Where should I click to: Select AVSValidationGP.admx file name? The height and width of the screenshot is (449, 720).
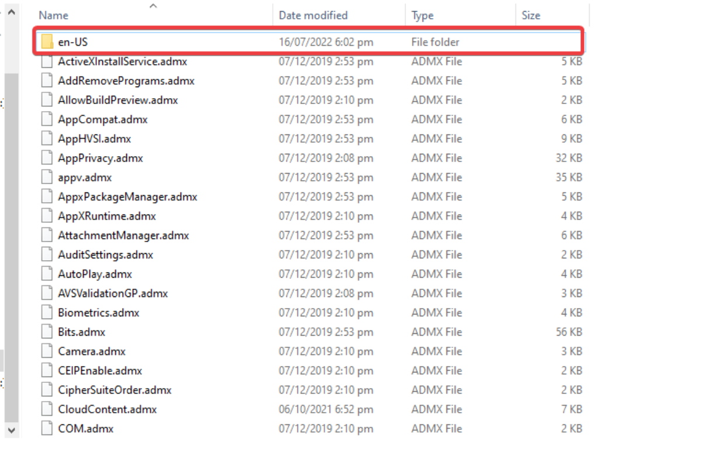tap(113, 293)
